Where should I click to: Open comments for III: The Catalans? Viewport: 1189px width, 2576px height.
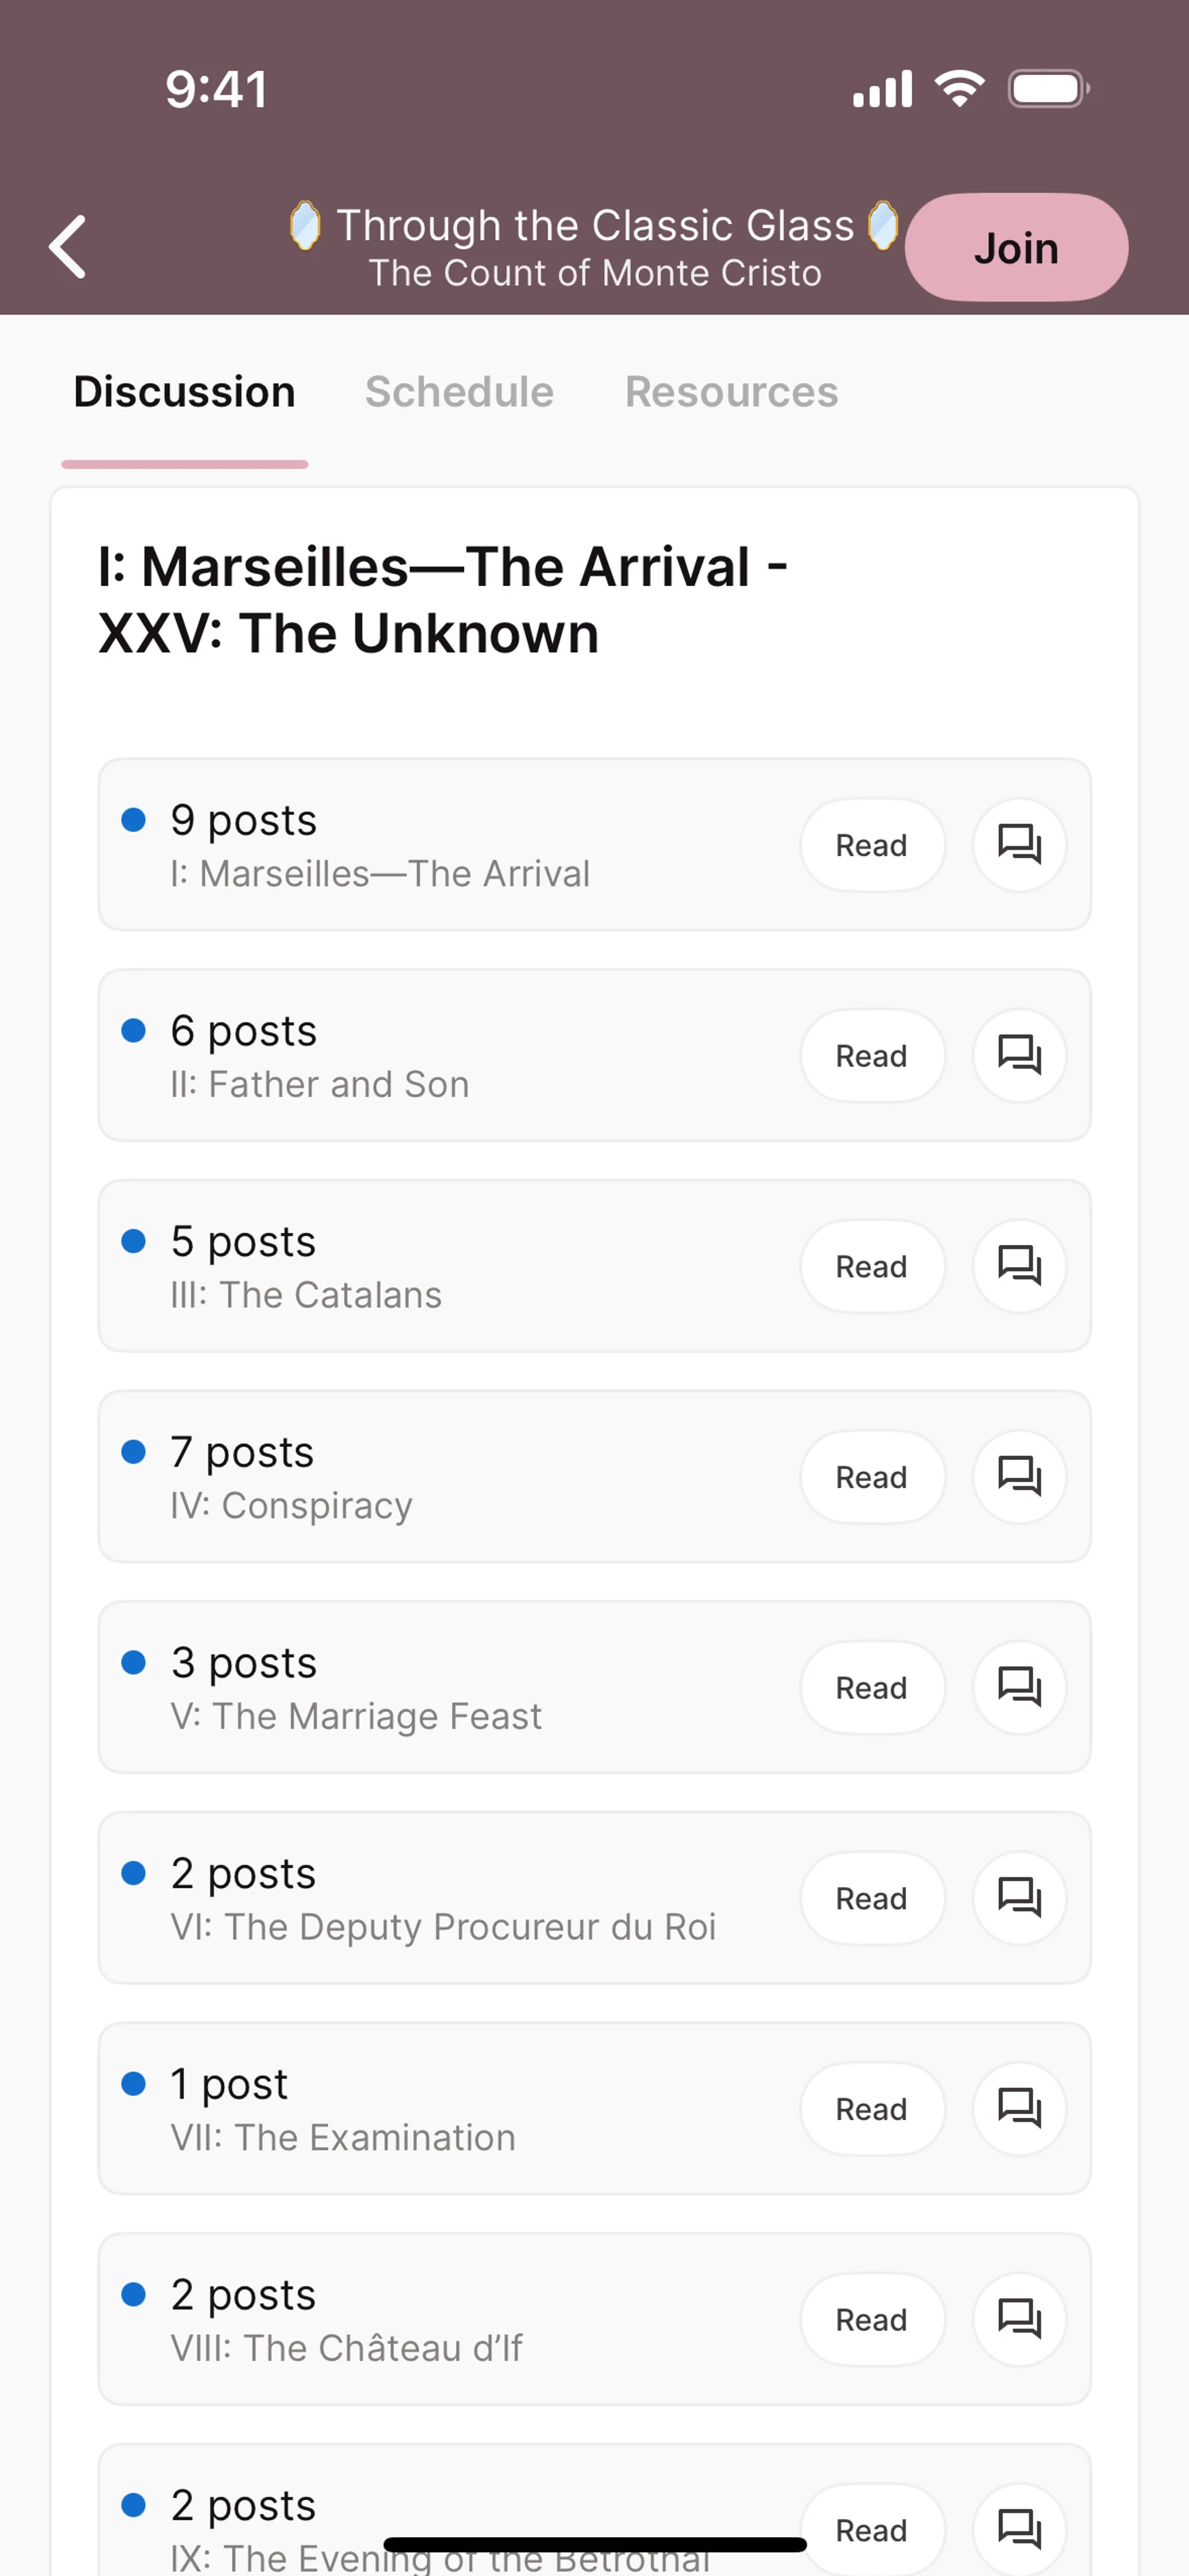(1019, 1266)
